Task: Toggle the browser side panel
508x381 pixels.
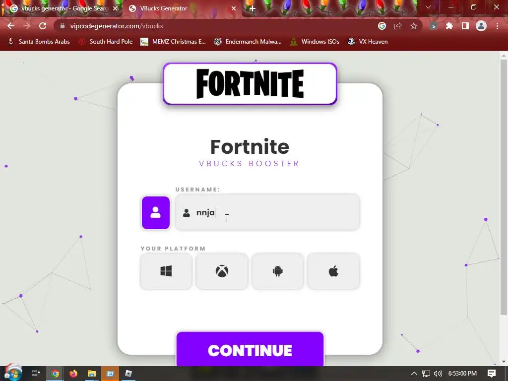Action: tap(465, 26)
